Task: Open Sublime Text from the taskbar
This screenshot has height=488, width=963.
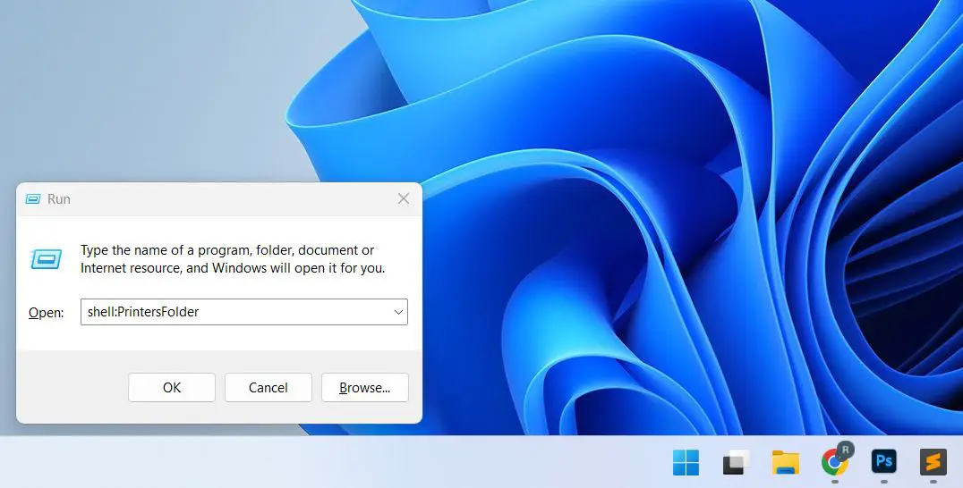Action: coord(933,462)
